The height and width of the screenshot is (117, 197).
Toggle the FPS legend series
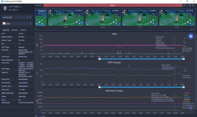click(x=184, y=46)
